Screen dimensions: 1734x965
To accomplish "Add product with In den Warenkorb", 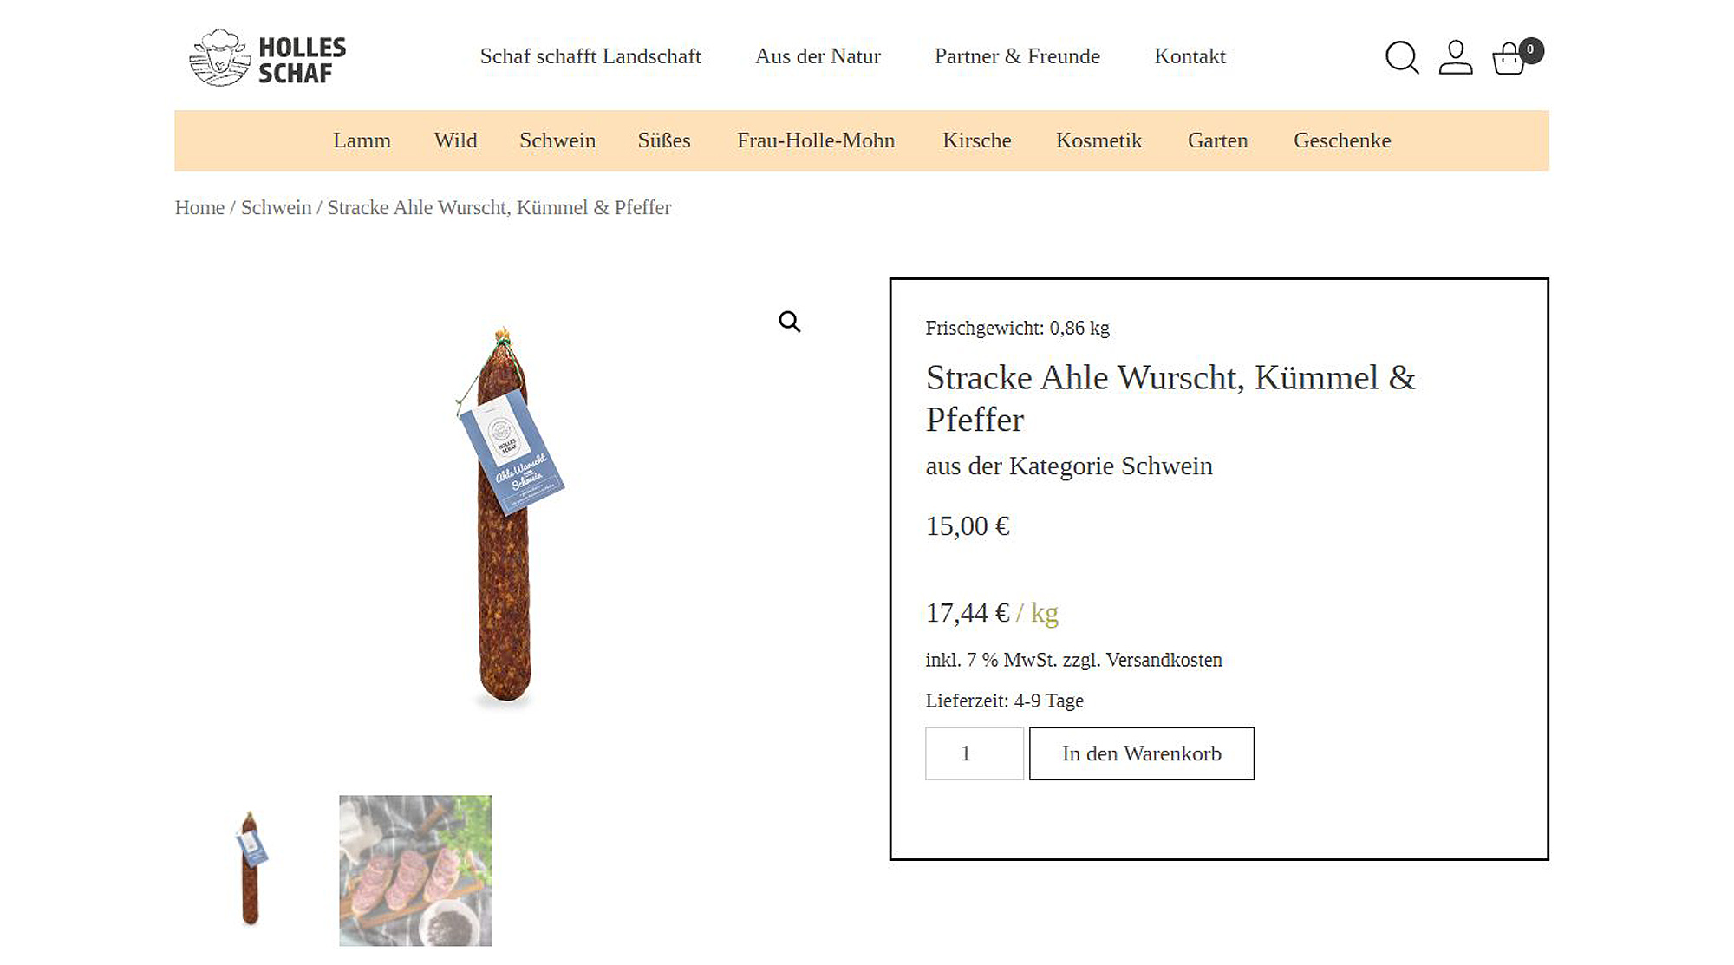I will click(x=1141, y=753).
